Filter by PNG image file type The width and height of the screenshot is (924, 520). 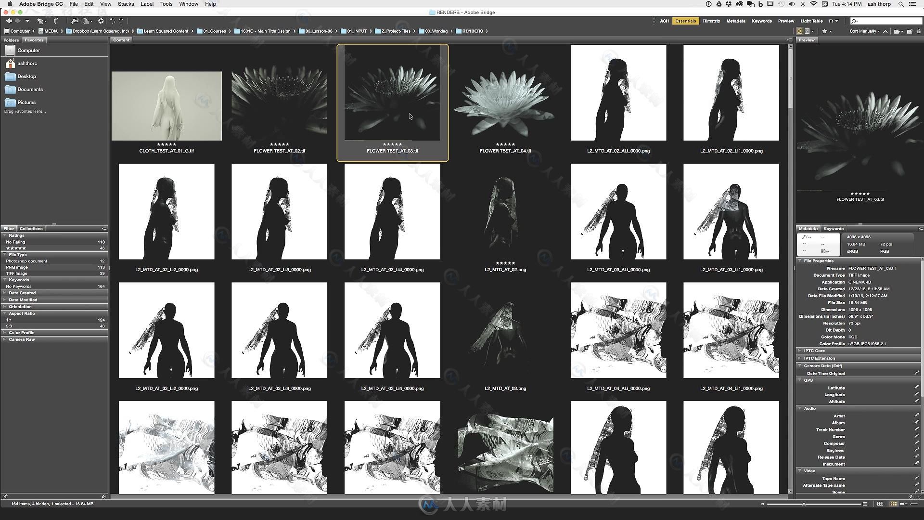pyautogui.click(x=54, y=267)
